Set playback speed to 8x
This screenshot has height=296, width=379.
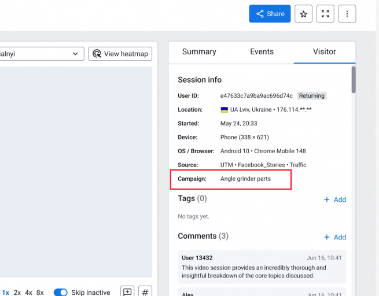click(x=40, y=293)
